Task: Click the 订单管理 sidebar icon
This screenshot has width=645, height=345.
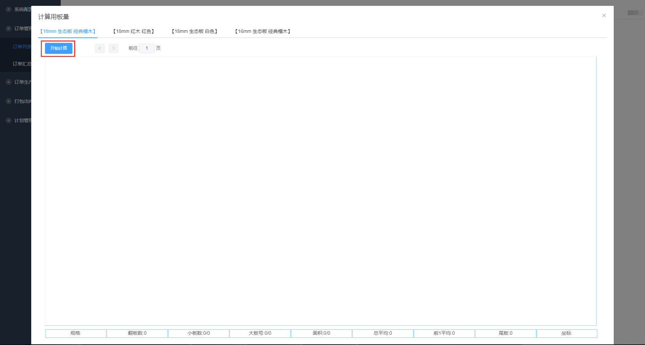Action: 9,28
